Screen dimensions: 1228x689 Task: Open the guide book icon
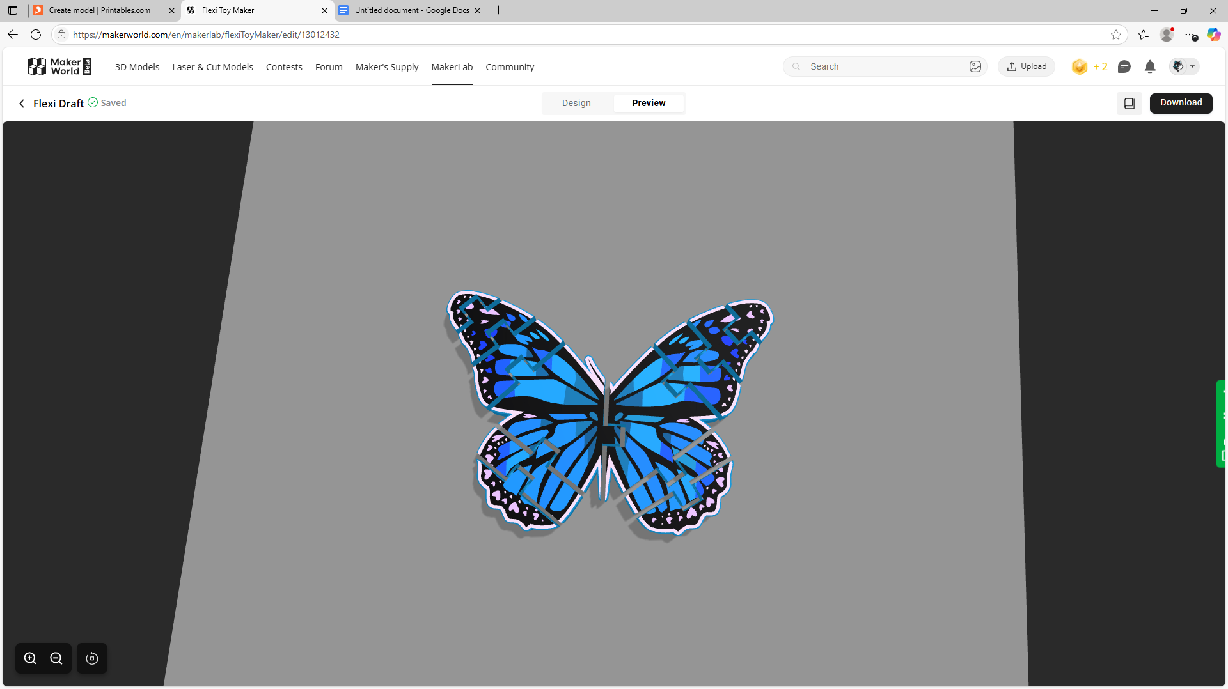1130,104
